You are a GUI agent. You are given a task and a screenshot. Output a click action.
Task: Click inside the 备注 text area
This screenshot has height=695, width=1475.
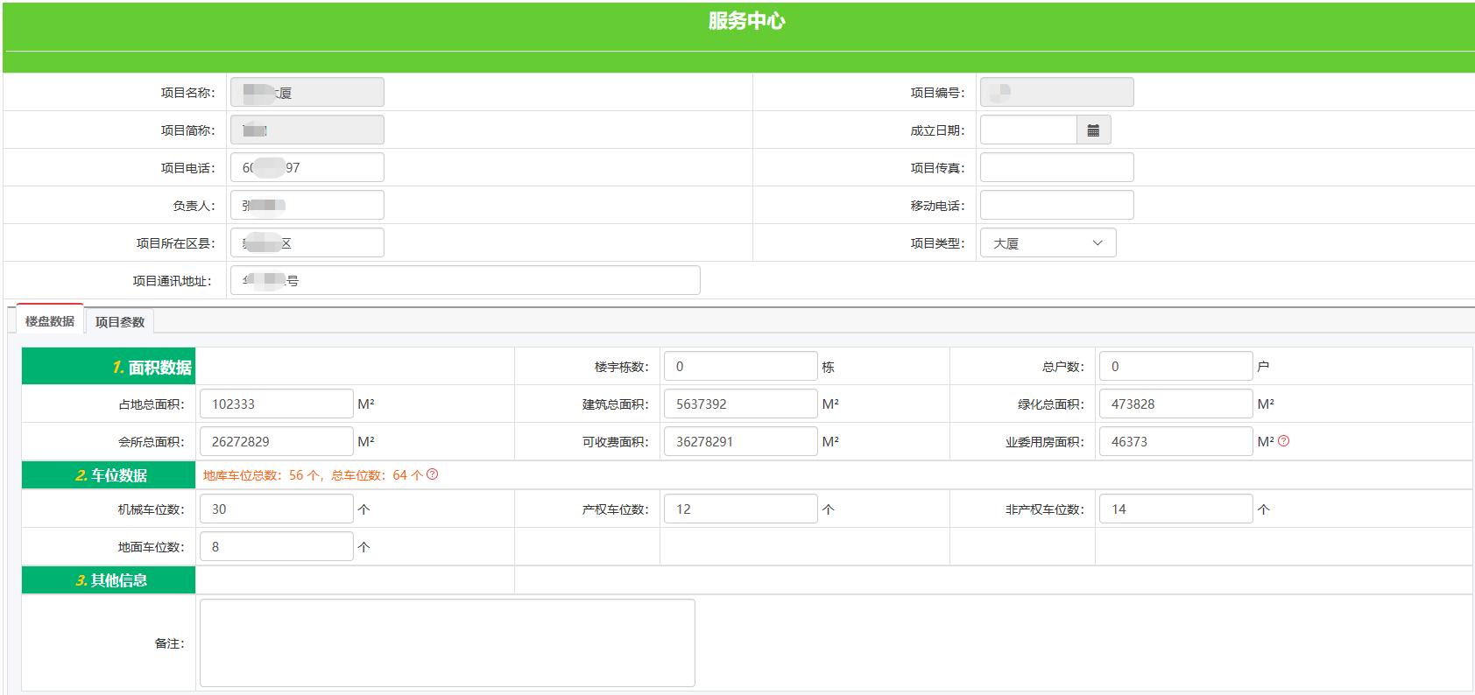(x=447, y=643)
